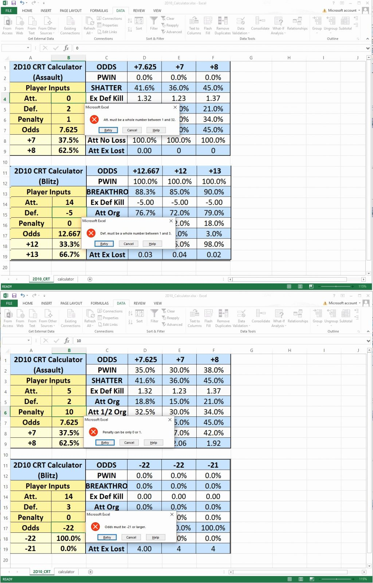Click Remove Duplicates in the upper Excel window
This screenshot has width=373, height=583.
223,25
